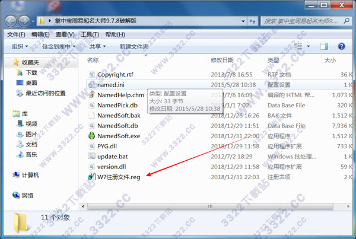Select 收藏夹 in navigation pane
The image size is (356, 239).
tap(30, 62)
